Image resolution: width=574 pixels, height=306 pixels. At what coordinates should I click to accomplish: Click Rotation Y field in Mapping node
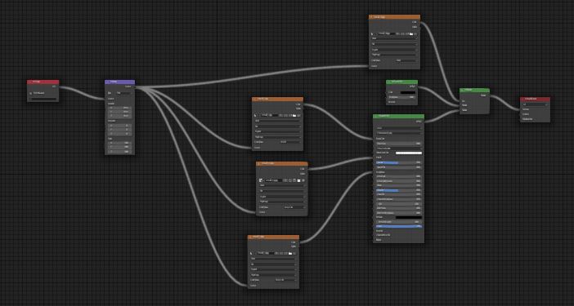coord(120,130)
